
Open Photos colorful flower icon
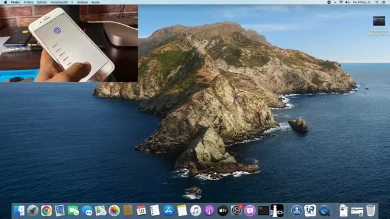(114, 210)
